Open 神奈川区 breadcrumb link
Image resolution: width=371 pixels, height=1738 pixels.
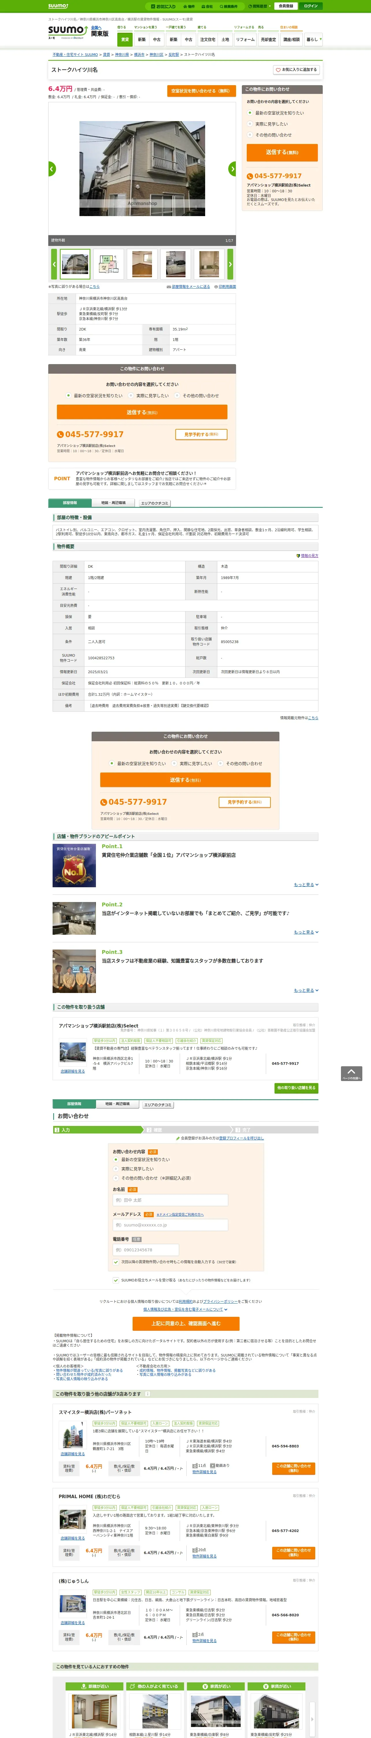[x=156, y=55]
